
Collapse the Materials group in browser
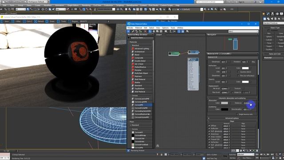[x=129, y=42]
